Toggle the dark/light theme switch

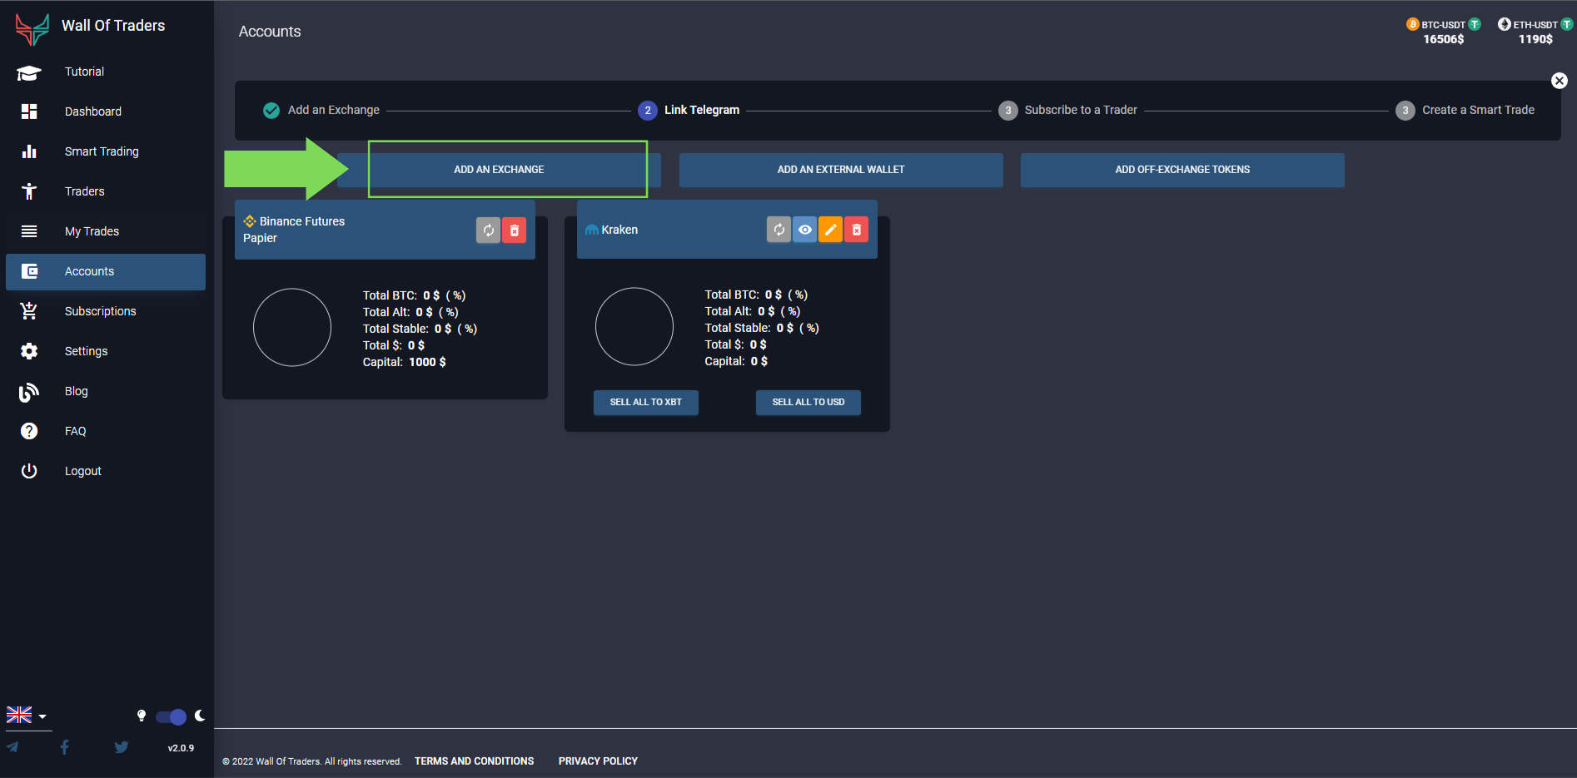[172, 716]
